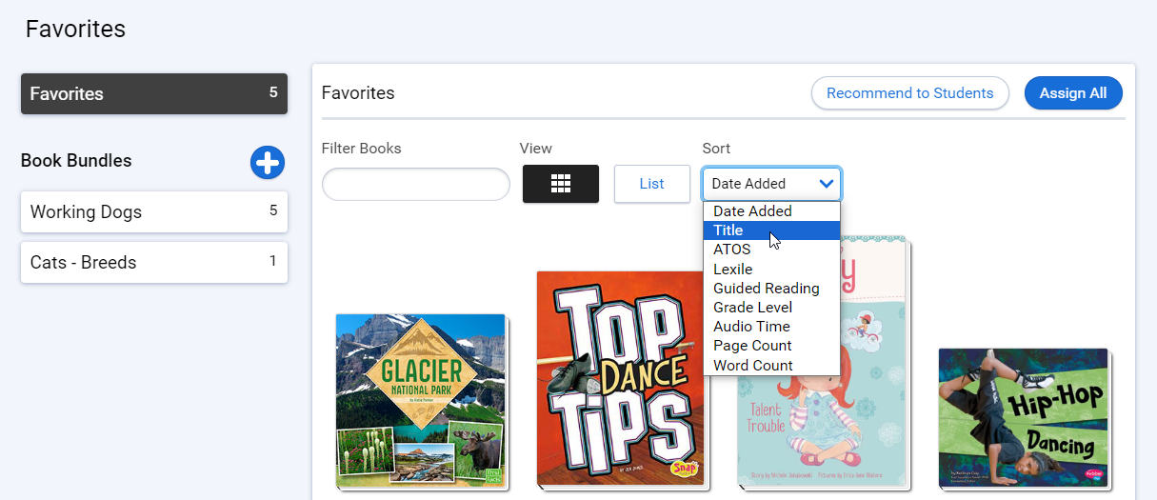Open Hip-Hop Dancing book cover

tap(1024, 417)
